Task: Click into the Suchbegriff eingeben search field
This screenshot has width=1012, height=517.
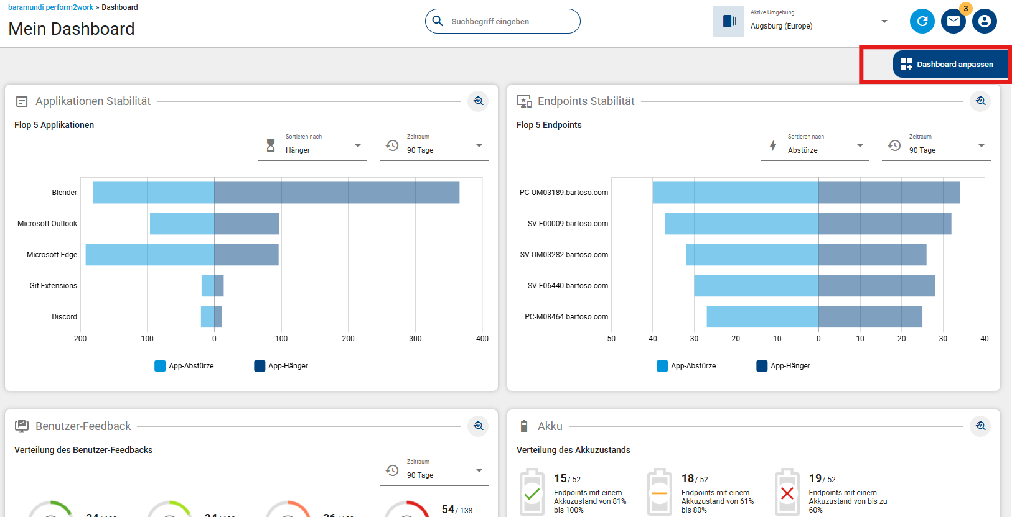Action: [x=510, y=21]
